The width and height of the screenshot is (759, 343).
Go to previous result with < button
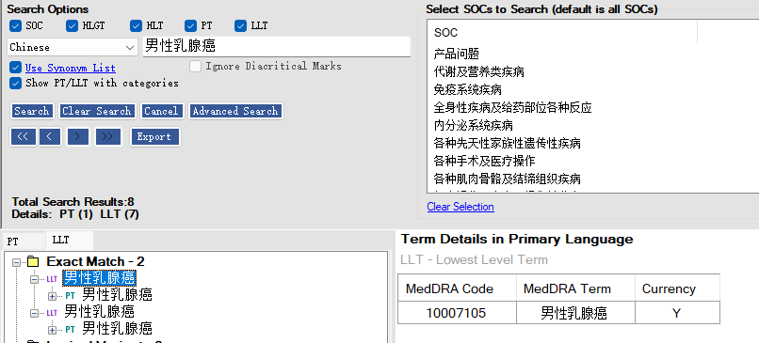pyautogui.click(x=50, y=136)
